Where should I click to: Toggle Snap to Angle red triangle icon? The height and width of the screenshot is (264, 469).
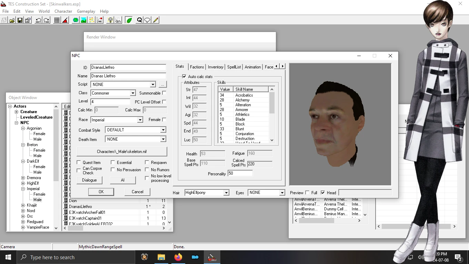click(x=65, y=20)
